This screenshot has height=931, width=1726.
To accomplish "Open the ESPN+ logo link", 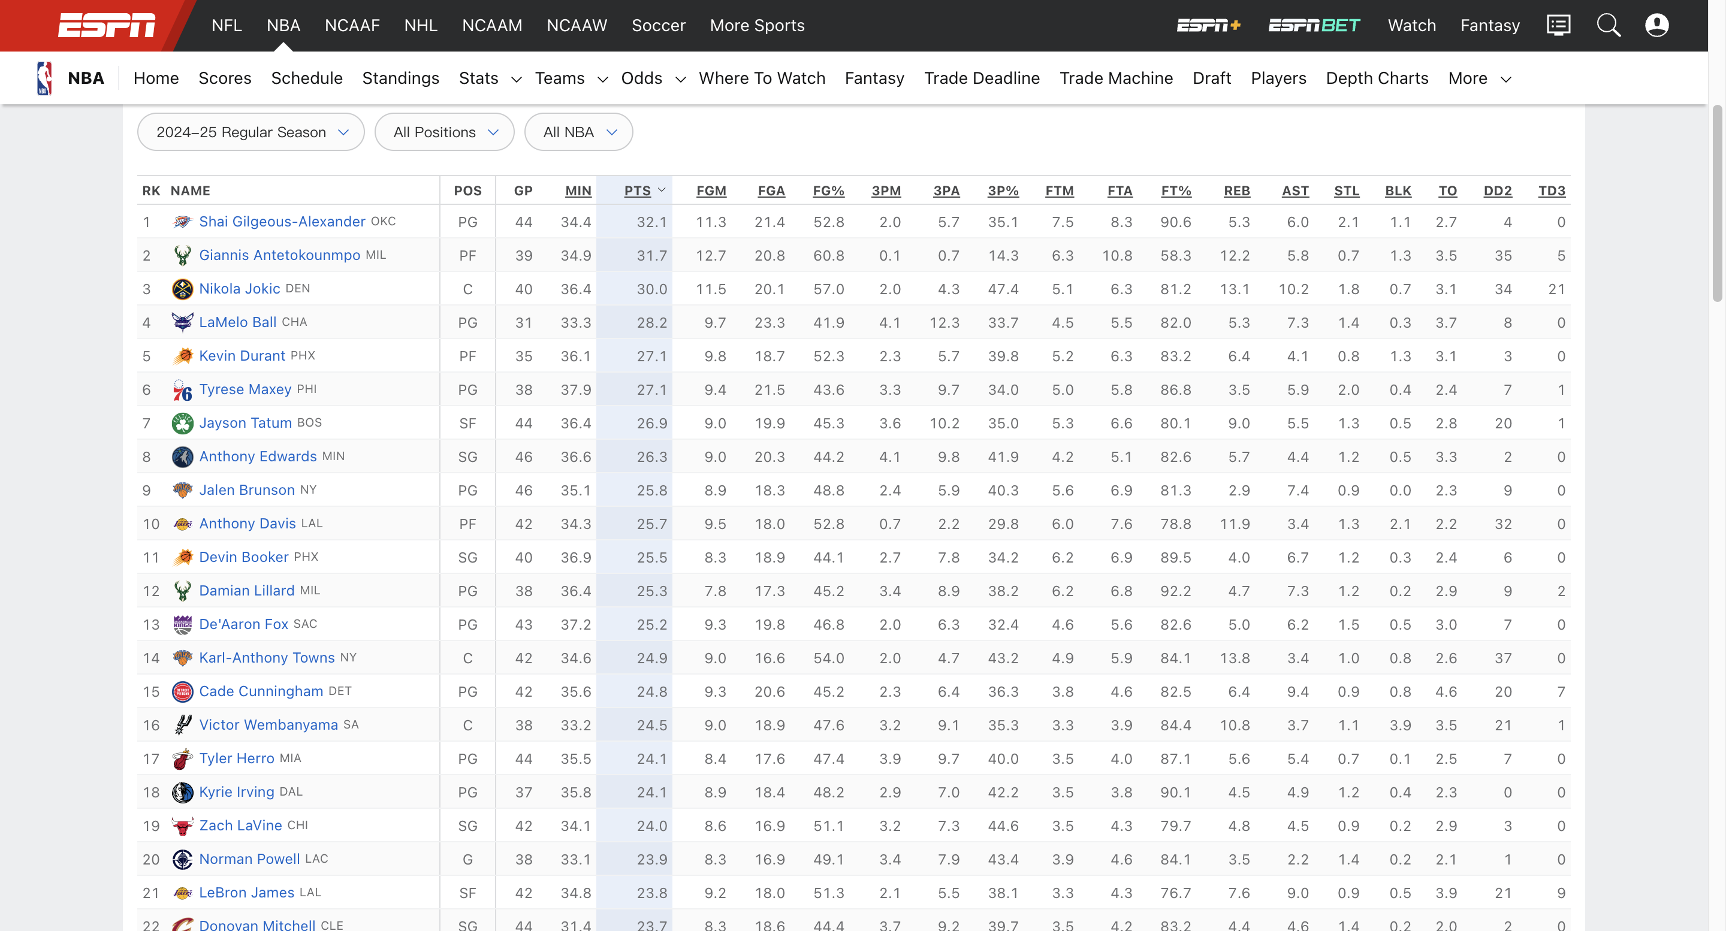I will tap(1209, 25).
